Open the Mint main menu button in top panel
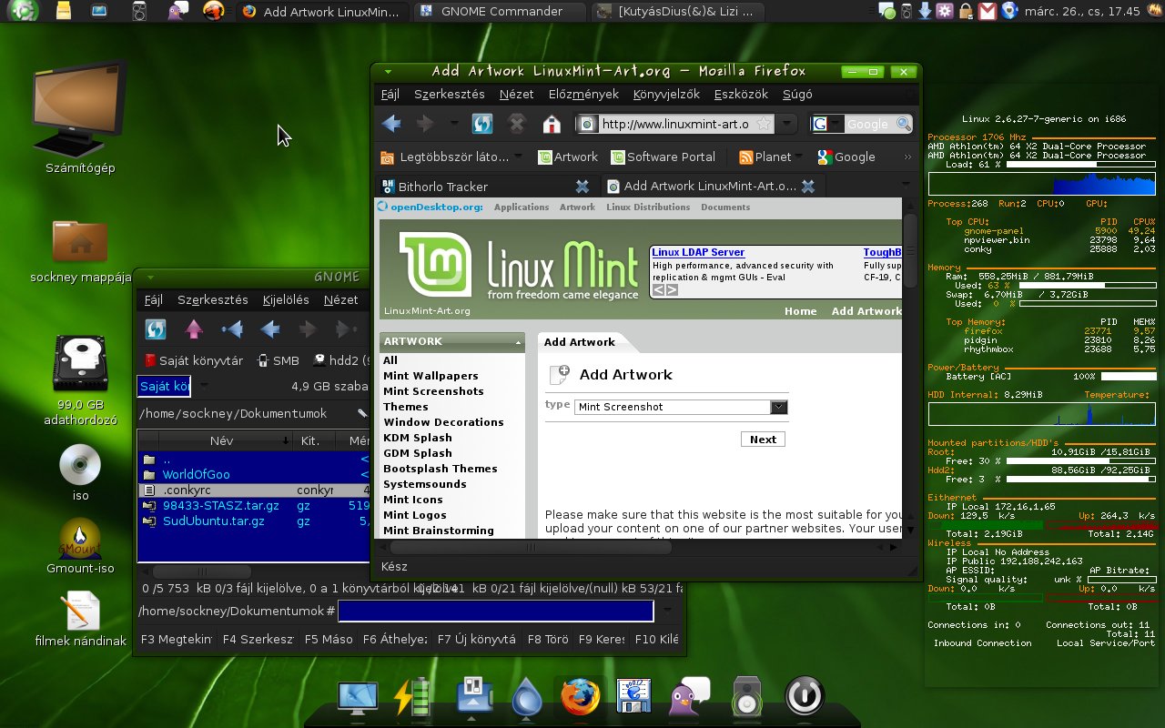Viewport: 1165px width, 728px height. [x=24, y=11]
